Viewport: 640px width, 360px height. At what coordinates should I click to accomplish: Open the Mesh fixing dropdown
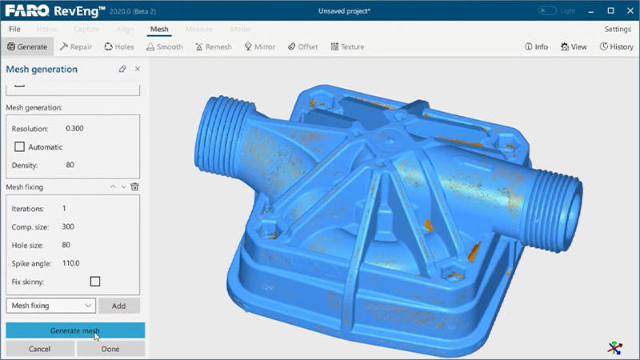click(x=51, y=306)
